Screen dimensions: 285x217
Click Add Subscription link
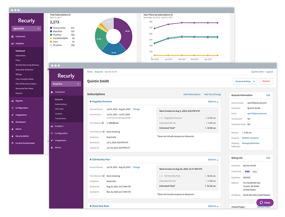(x=192, y=94)
